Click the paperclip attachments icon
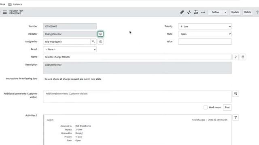 tap(182, 12)
